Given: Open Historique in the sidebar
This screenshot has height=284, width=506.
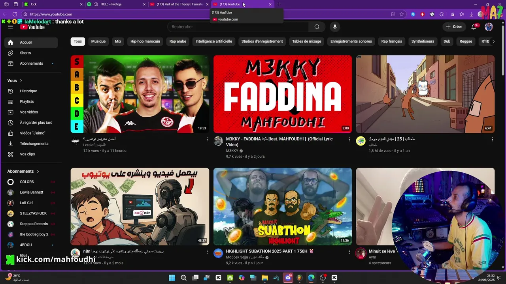Looking at the screenshot, I should (31, 91).
